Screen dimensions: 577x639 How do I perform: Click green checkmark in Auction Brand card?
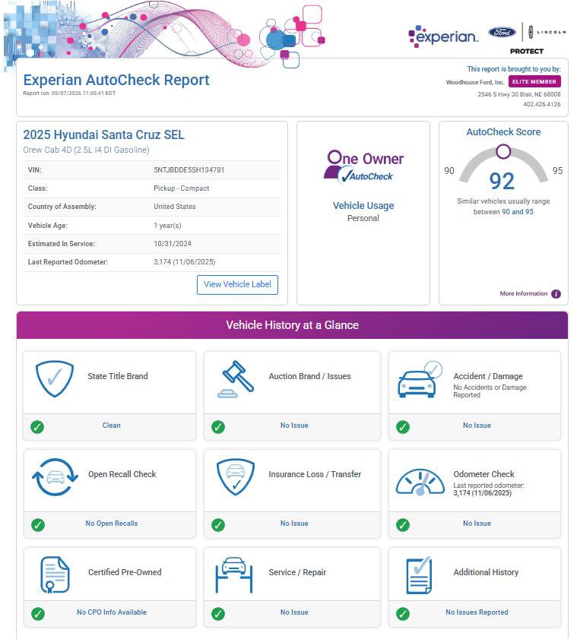point(218,427)
